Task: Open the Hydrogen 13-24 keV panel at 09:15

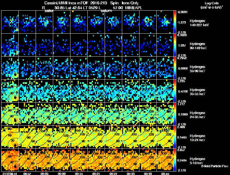Action: tap(79, 137)
